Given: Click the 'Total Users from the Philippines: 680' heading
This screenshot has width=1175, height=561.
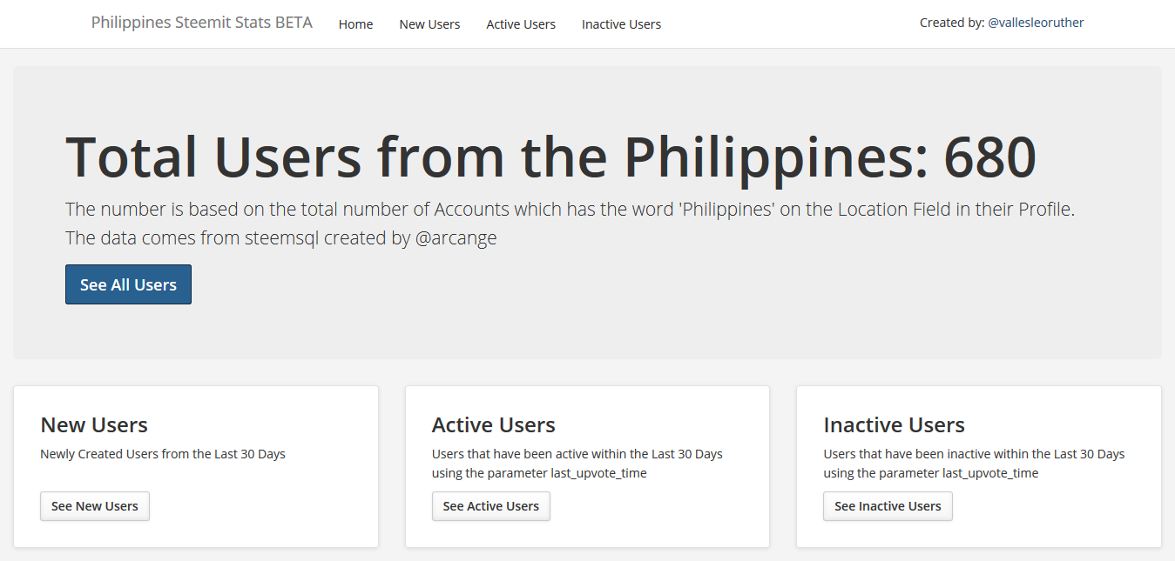Looking at the screenshot, I should tap(550, 157).
